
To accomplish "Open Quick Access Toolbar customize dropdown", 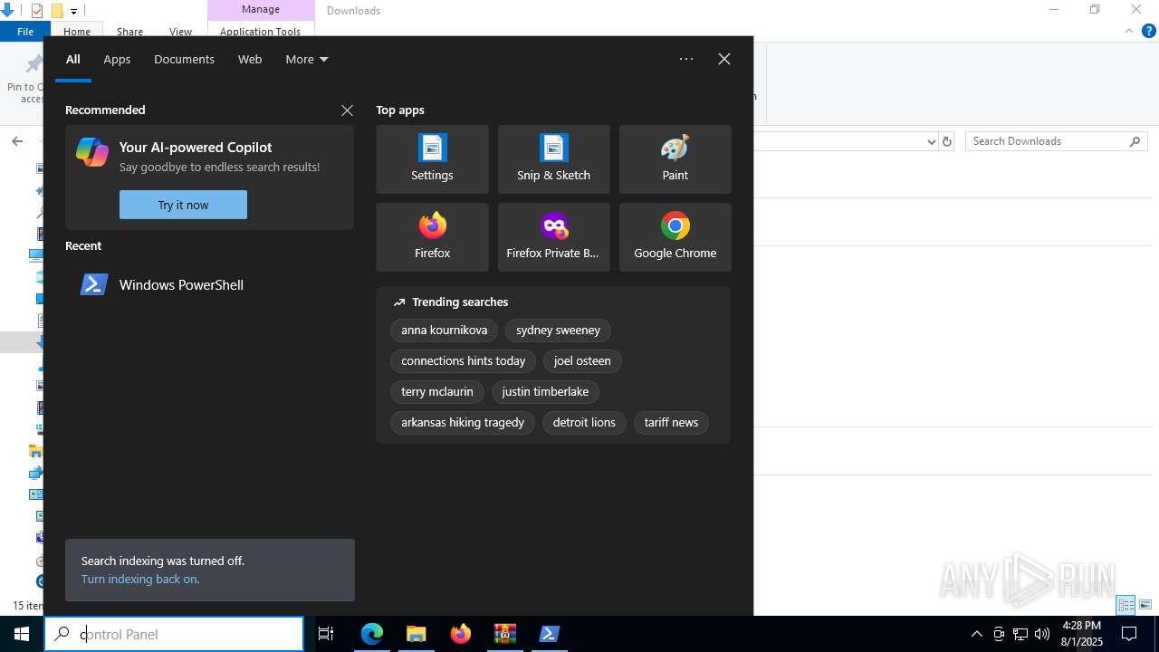I will coord(73,11).
